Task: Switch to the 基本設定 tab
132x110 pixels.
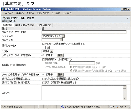Action: (x=7, y=25)
